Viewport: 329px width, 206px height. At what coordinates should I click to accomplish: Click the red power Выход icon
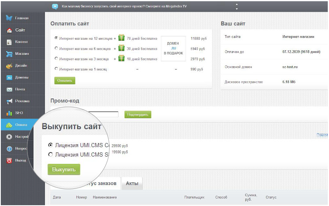tap(9, 161)
